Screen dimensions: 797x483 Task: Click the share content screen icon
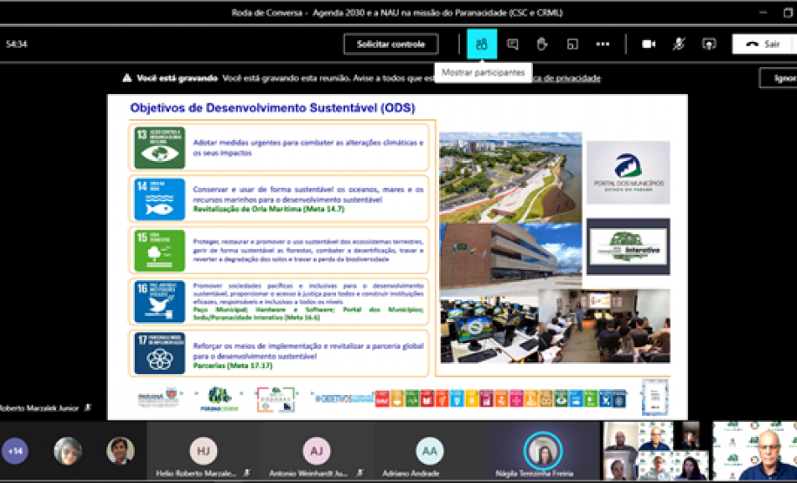point(709,44)
